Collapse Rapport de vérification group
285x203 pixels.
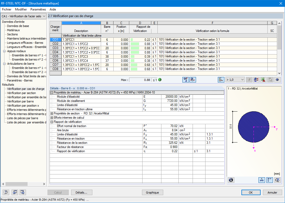click(x=52, y=122)
